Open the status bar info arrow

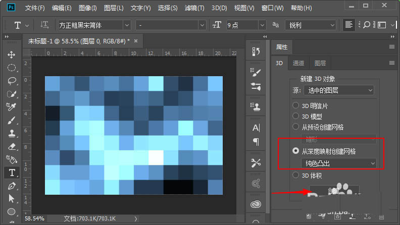click(x=136, y=218)
